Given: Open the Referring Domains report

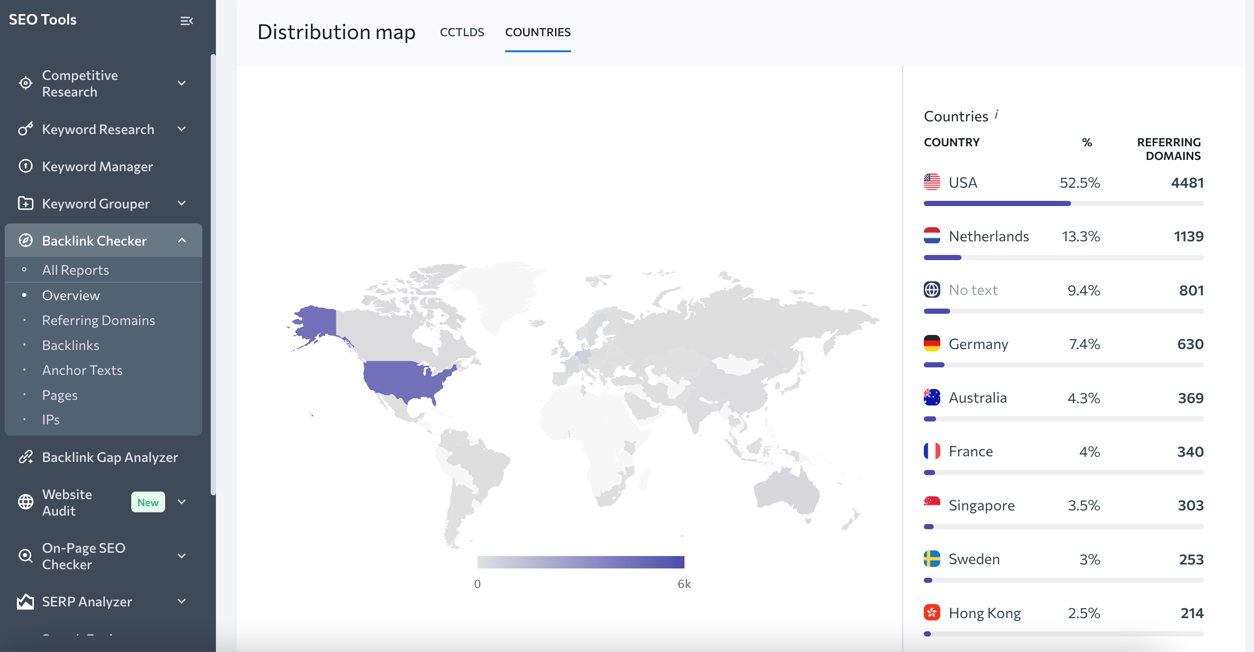Looking at the screenshot, I should 98,320.
